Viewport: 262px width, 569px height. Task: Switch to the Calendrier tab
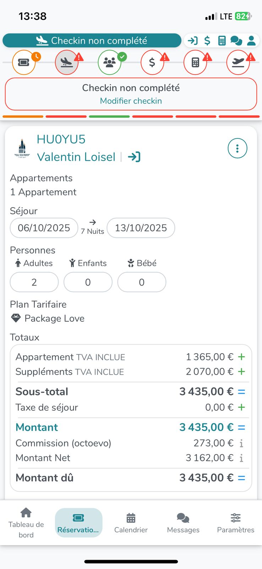[131, 522]
